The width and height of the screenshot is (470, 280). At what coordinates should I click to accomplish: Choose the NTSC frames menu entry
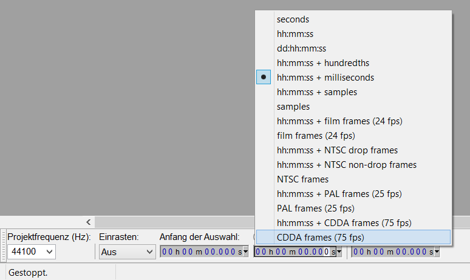click(x=302, y=179)
